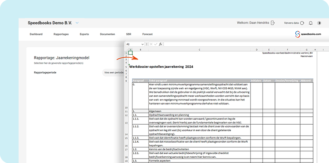Viewport: 329px width, 163px height.
Task: Select column D header
Action: pyautogui.click(x=257, y=50)
